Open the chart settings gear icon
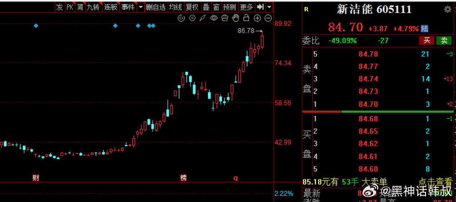 pos(192,18)
